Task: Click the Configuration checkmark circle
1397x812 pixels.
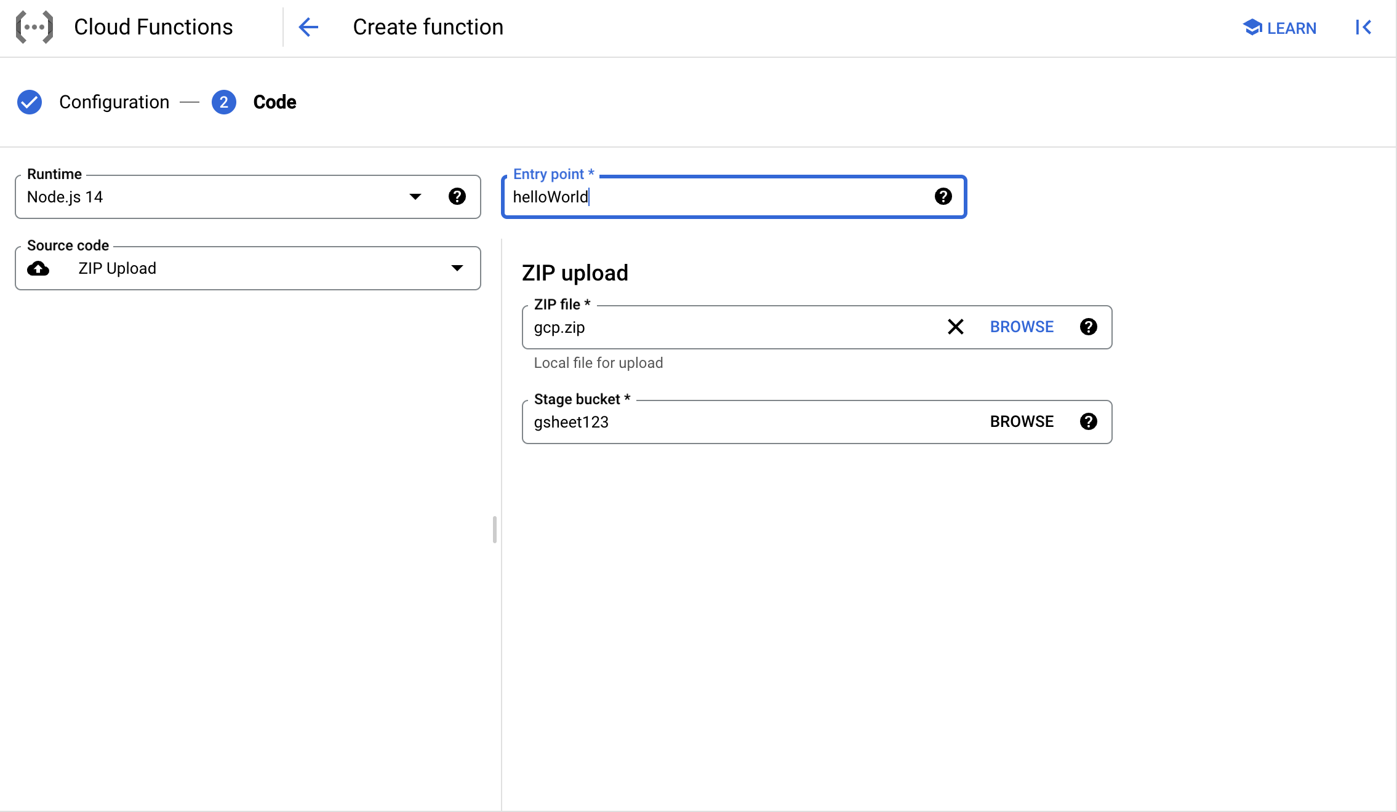Action: (x=30, y=102)
